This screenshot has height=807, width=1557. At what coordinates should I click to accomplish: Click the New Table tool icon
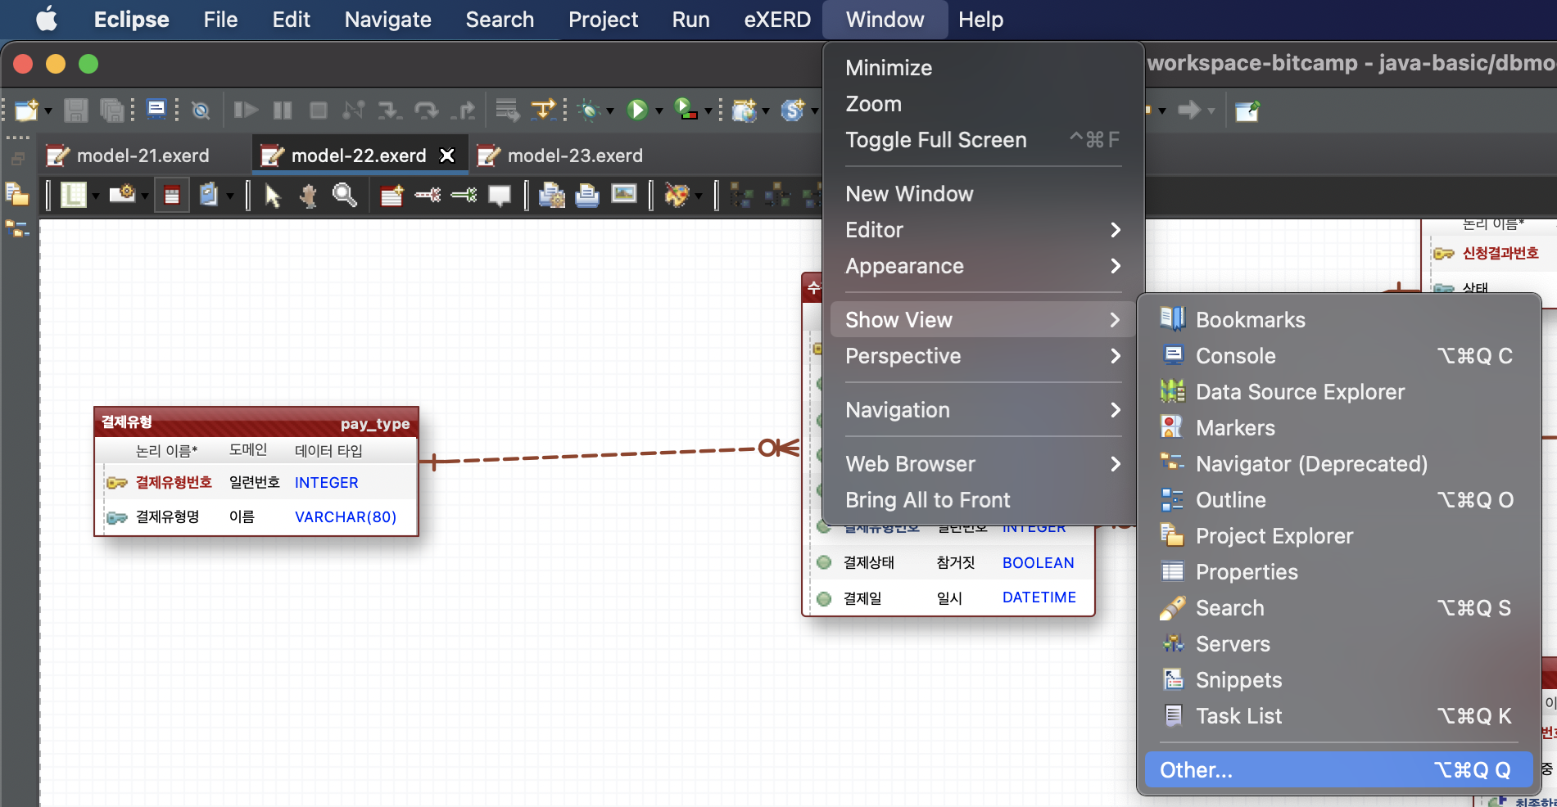click(392, 195)
